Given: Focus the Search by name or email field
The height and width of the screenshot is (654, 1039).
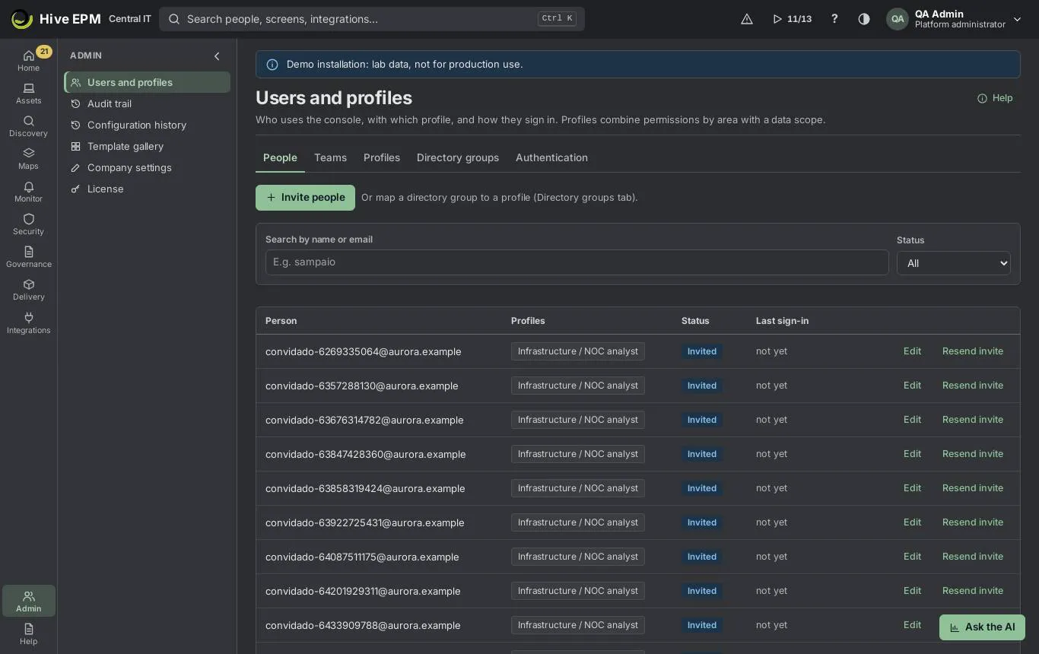Looking at the screenshot, I should coord(577,262).
